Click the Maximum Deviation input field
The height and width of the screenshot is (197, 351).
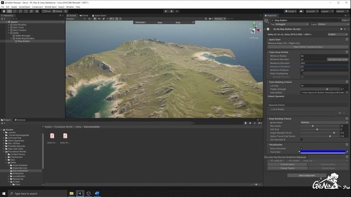click(x=324, y=67)
